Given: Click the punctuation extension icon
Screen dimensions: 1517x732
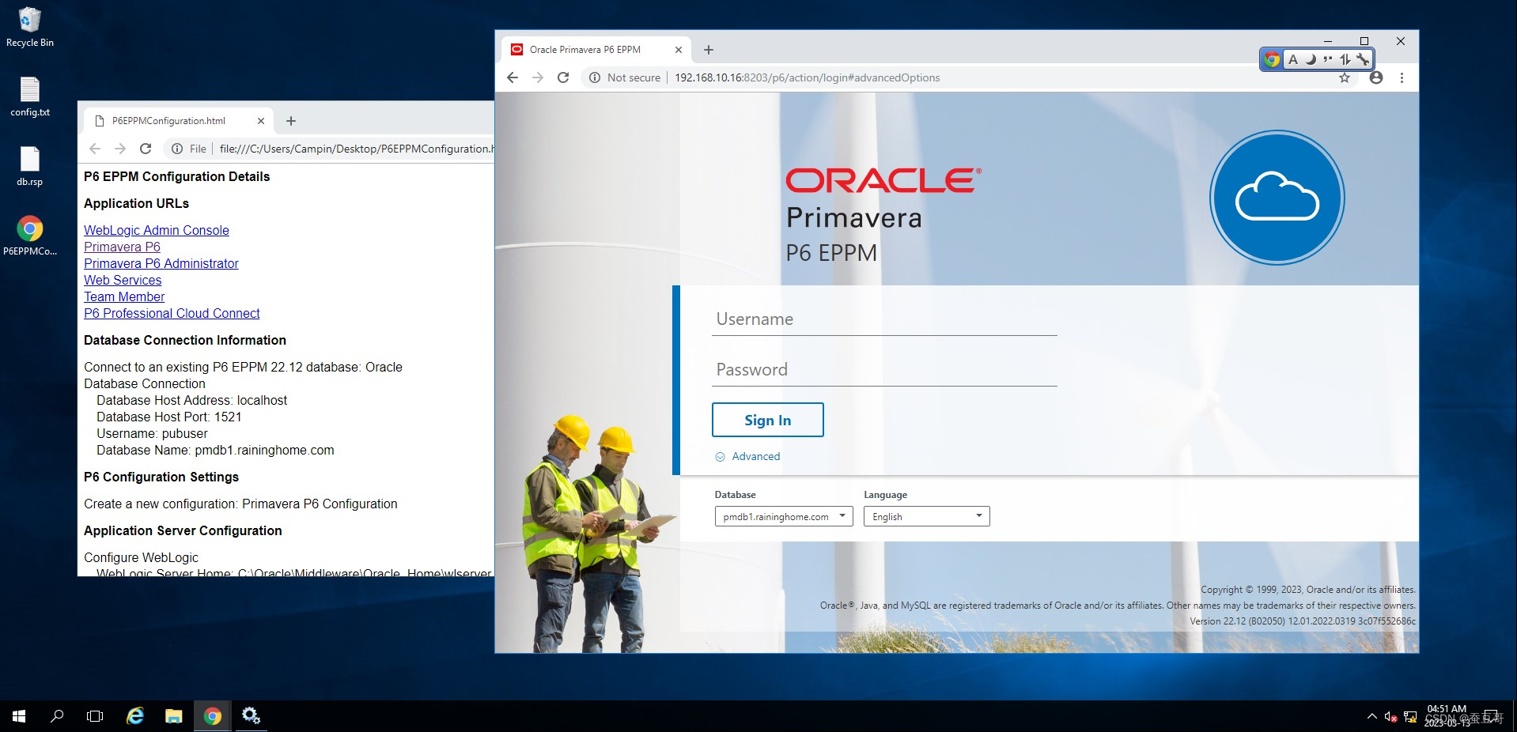Looking at the screenshot, I should pyautogui.click(x=1328, y=59).
